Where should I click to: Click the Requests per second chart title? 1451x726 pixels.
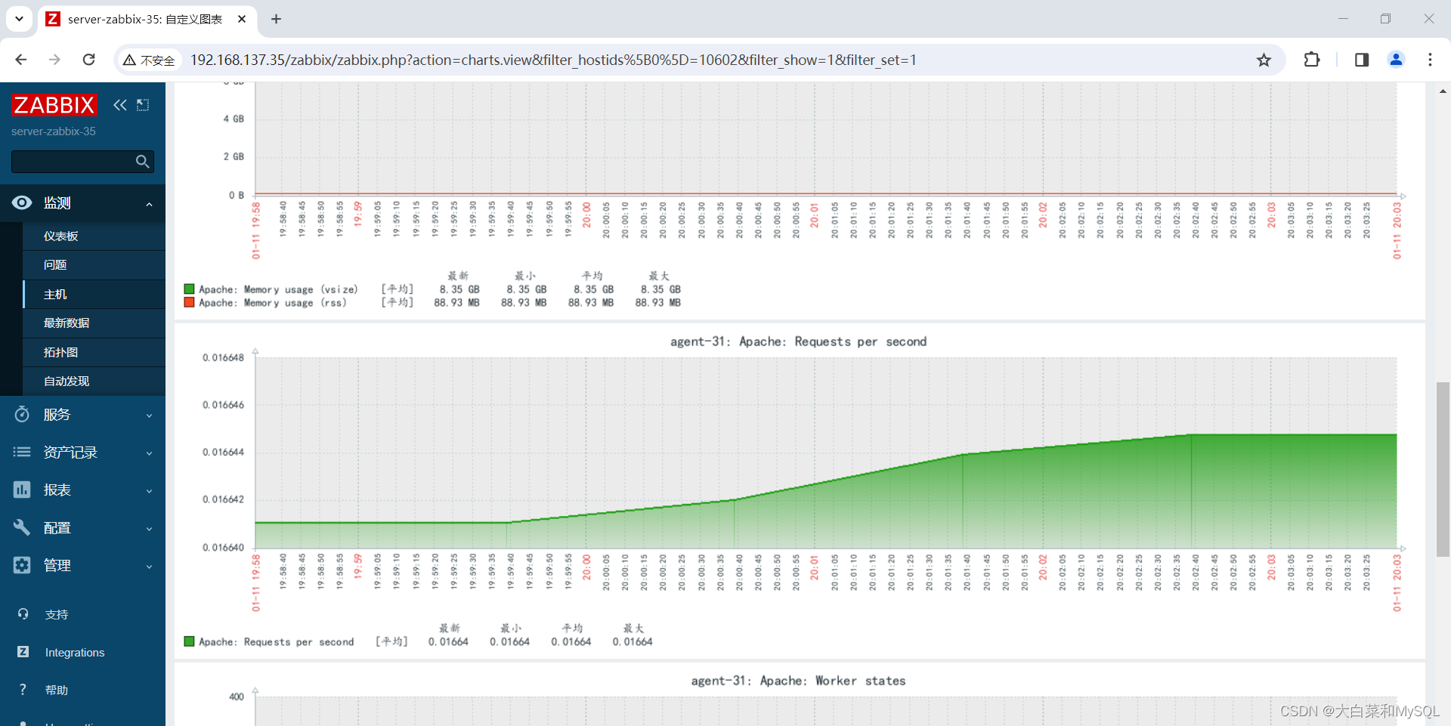[798, 341]
